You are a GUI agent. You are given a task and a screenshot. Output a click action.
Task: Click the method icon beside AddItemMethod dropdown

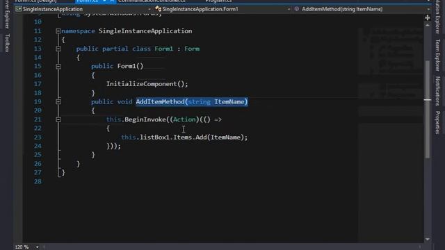click(x=297, y=9)
